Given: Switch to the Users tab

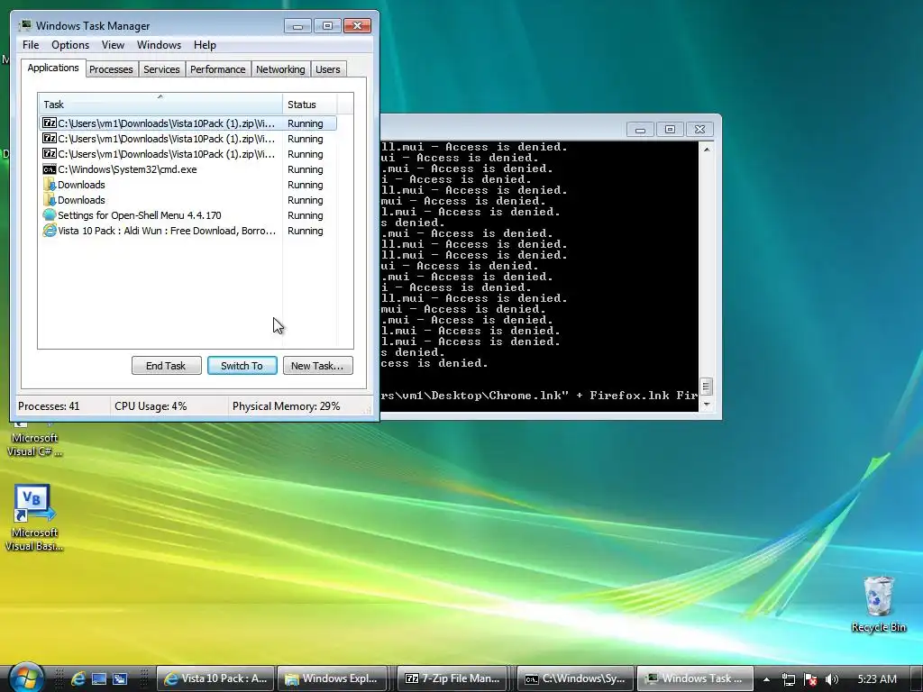Looking at the screenshot, I should point(328,69).
